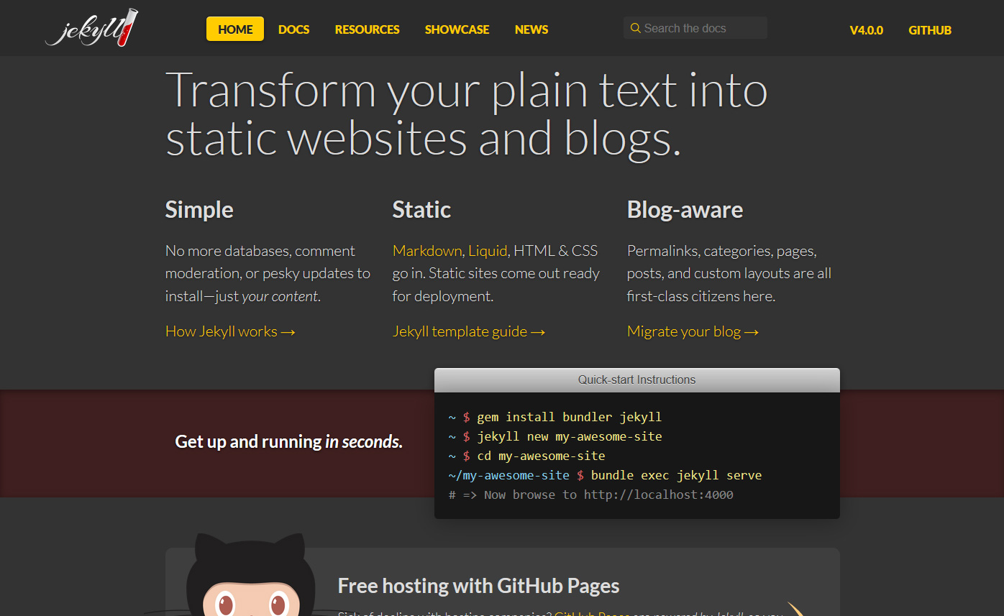Follow the Migrate your blog link
Screen dimensions: 1004x616
click(693, 331)
